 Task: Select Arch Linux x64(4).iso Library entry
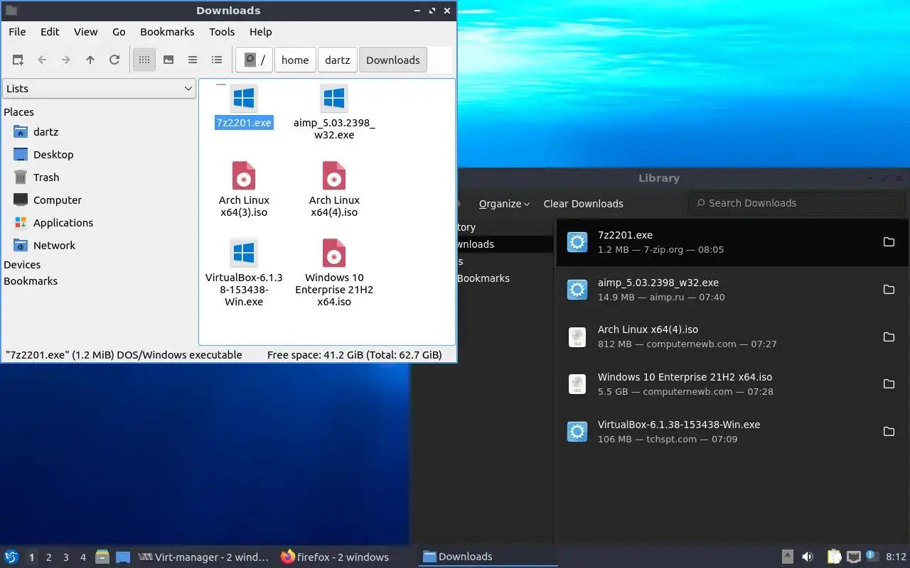click(x=732, y=337)
